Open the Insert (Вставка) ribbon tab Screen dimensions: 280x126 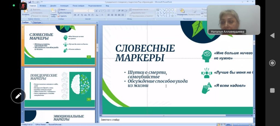[x=43, y=5]
